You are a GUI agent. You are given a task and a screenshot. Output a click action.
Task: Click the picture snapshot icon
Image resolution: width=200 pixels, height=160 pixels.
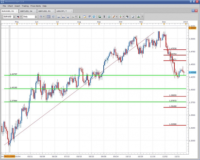100,17
